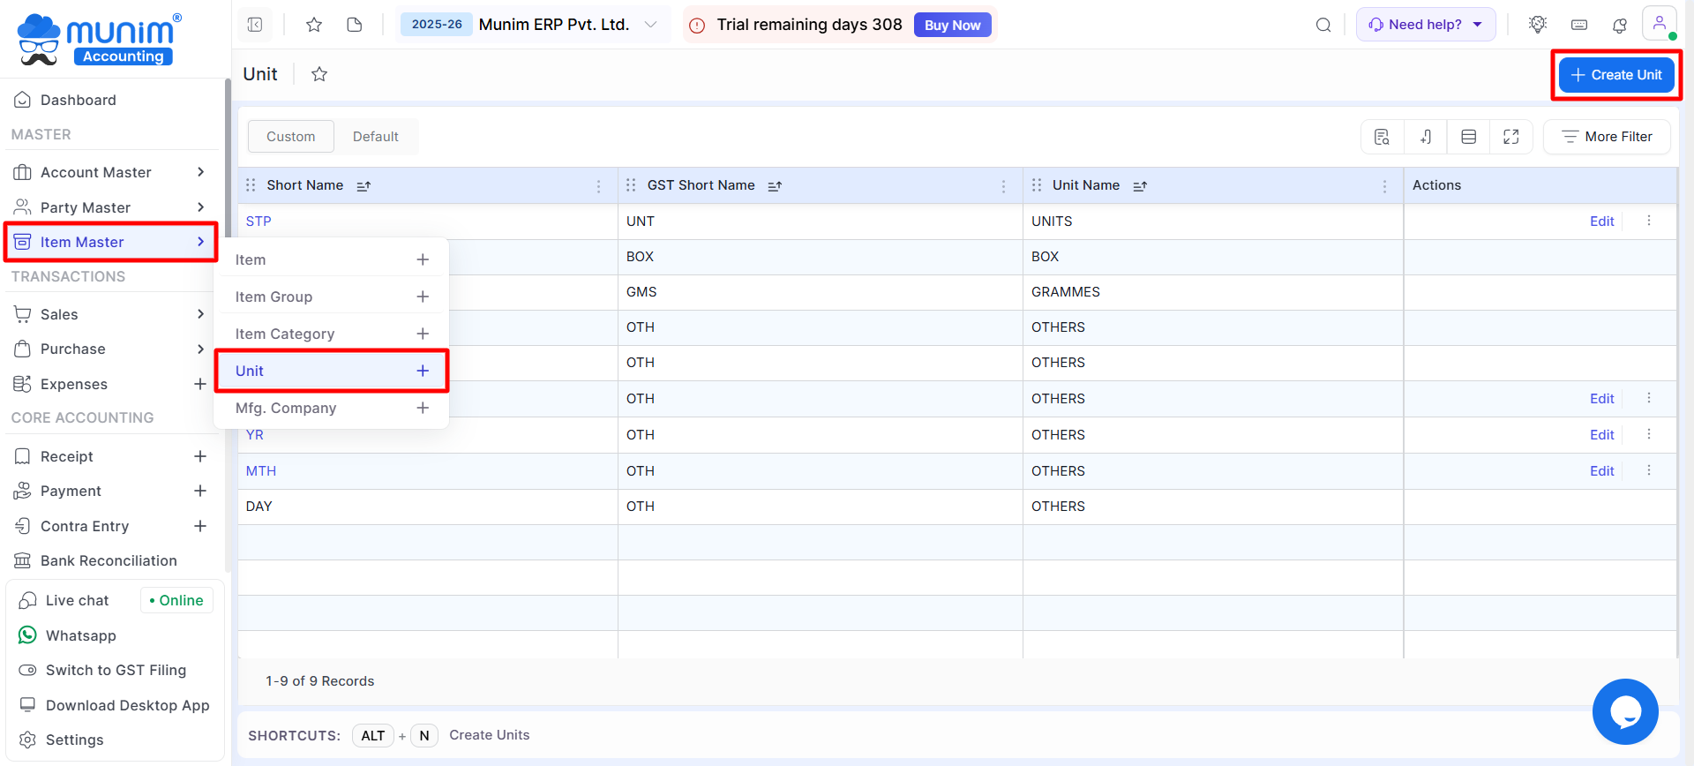The height and width of the screenshot is (766, 1694).
Task: Click the user profile avatar icon
Action: click(x=1659, y=24)
